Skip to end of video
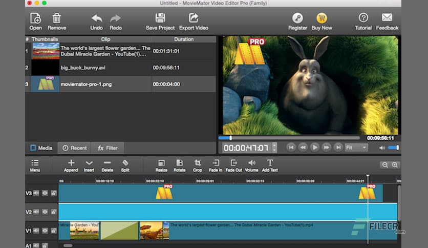428x248 pixels. [x=338, y=148]
